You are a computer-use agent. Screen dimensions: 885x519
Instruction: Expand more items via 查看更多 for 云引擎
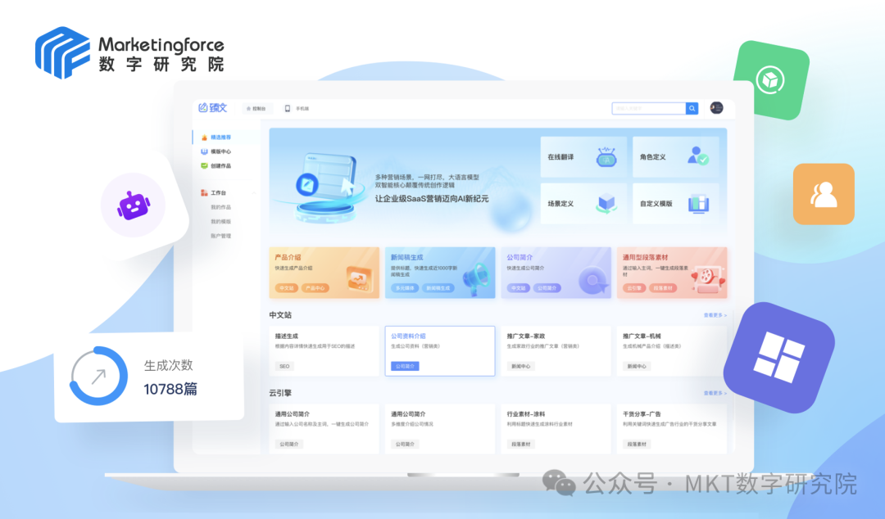(x=714, y=393)
